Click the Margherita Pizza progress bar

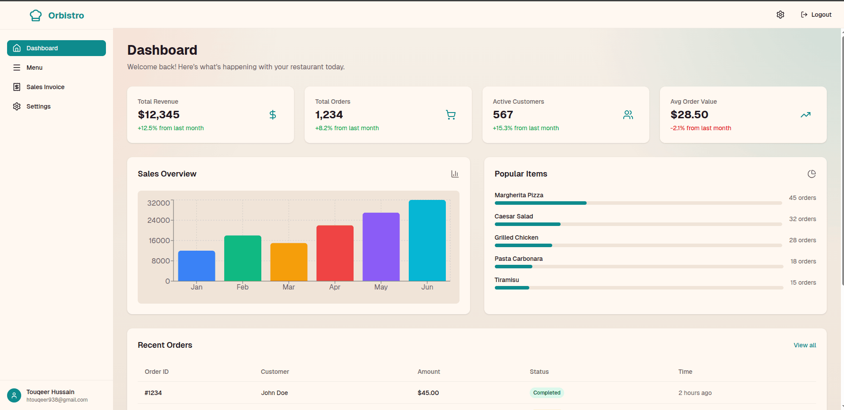[638, 203]
